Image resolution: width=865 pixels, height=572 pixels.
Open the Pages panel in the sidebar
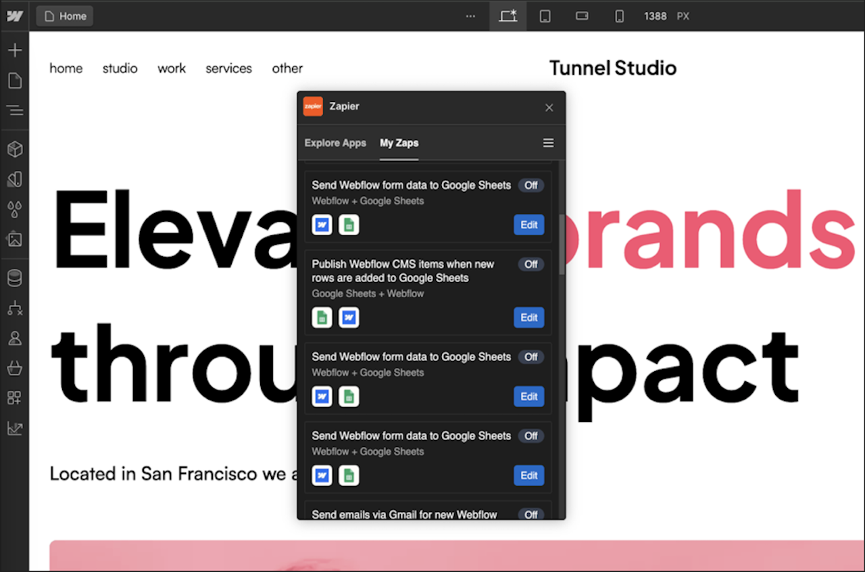pyautogui.click(x=14, y=81)
